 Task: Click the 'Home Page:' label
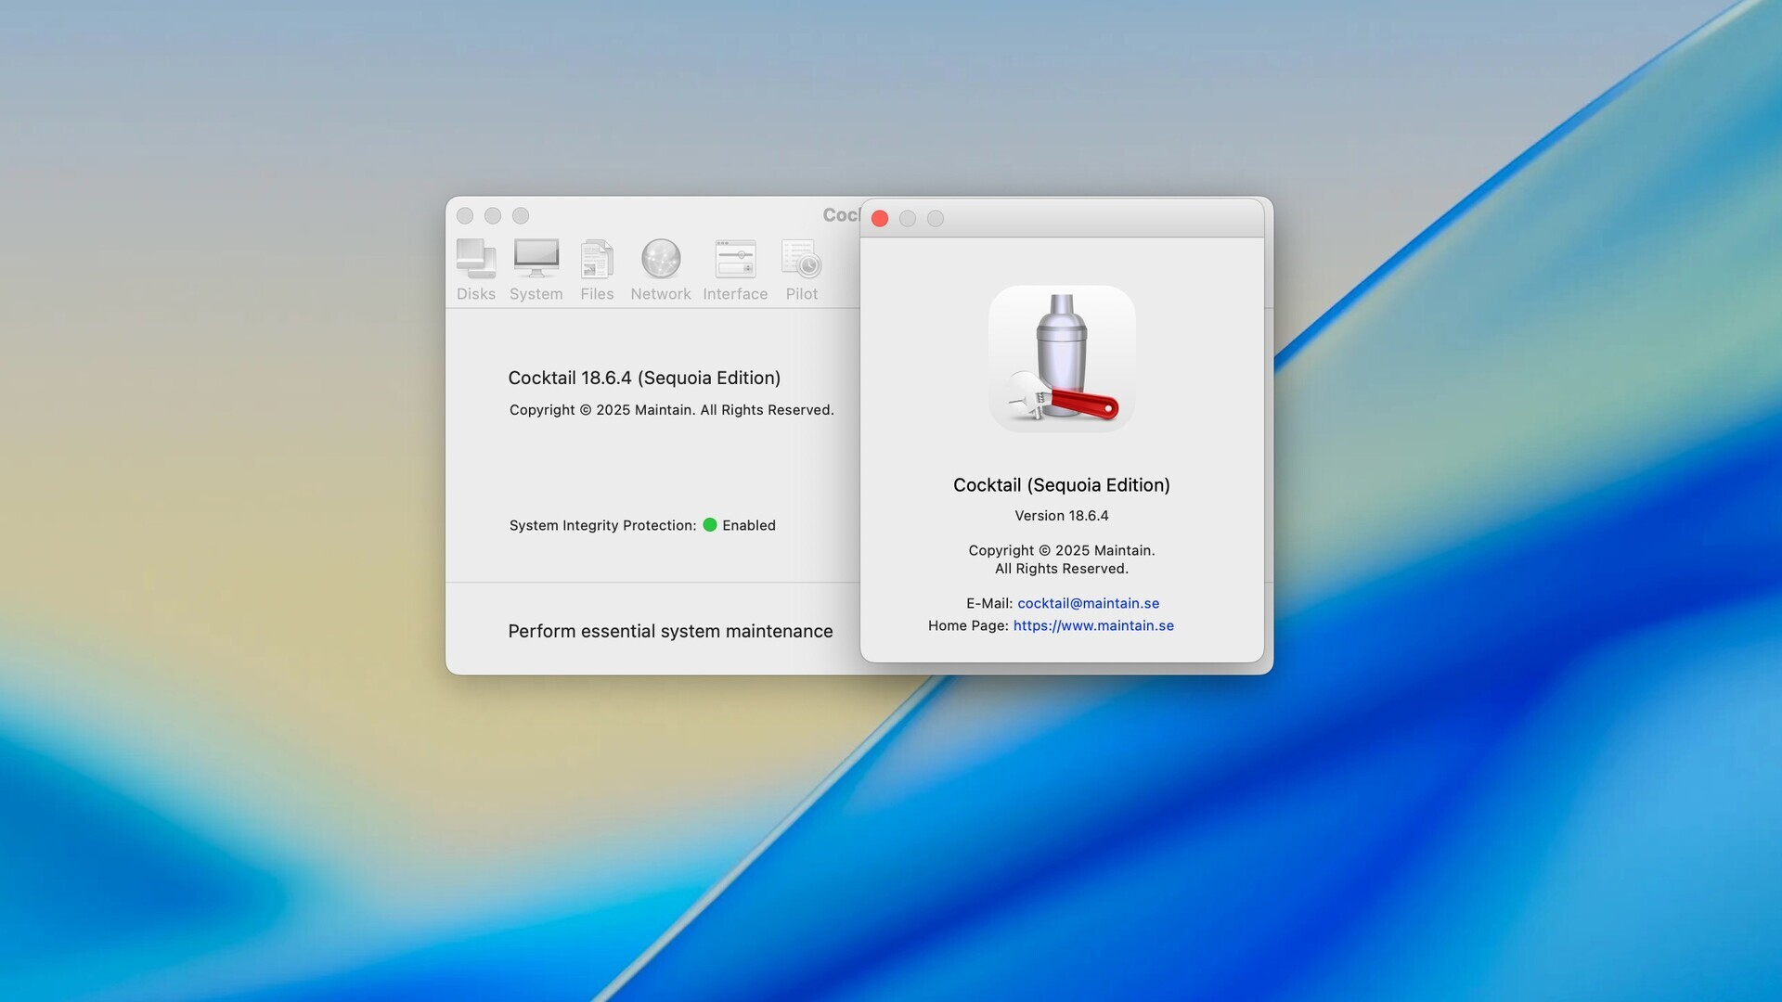968,625
